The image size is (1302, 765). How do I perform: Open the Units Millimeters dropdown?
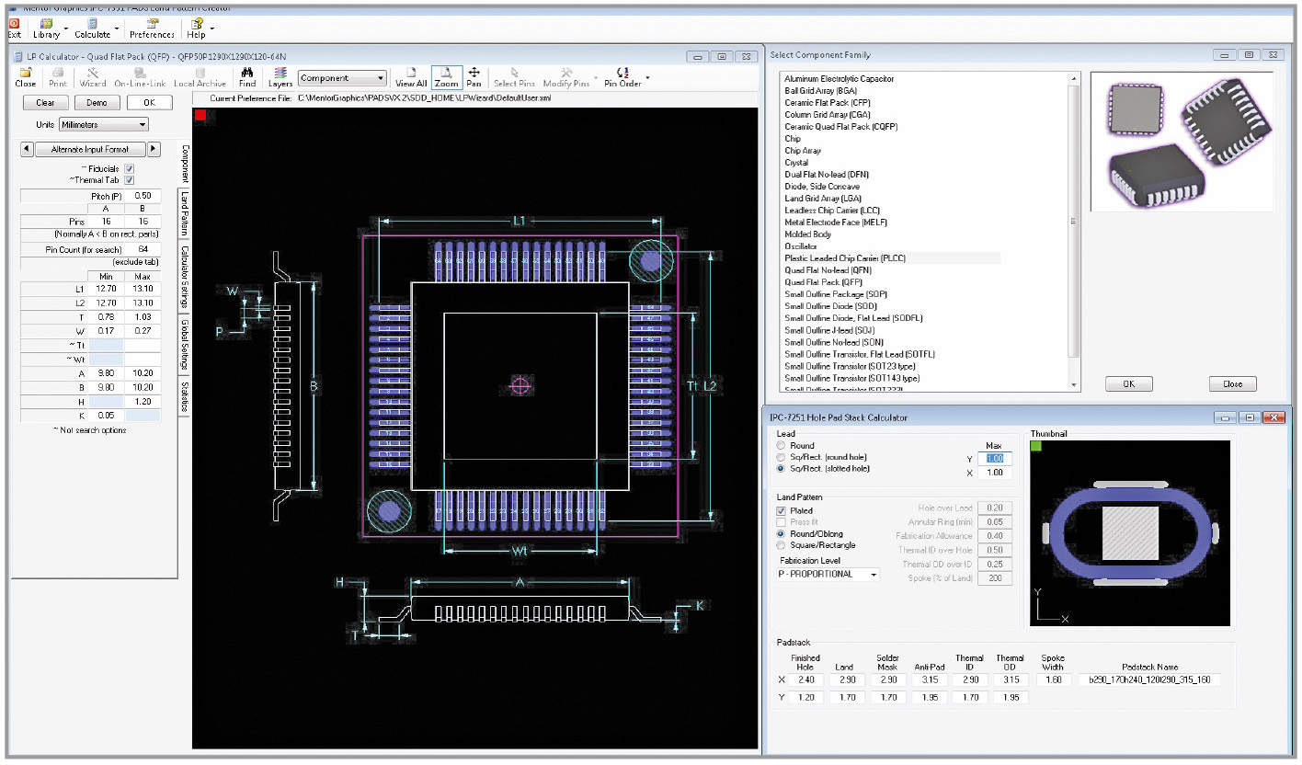coord(103,124)
